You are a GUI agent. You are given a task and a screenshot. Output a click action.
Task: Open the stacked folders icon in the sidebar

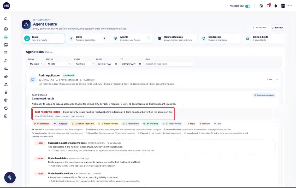point(6,45)
